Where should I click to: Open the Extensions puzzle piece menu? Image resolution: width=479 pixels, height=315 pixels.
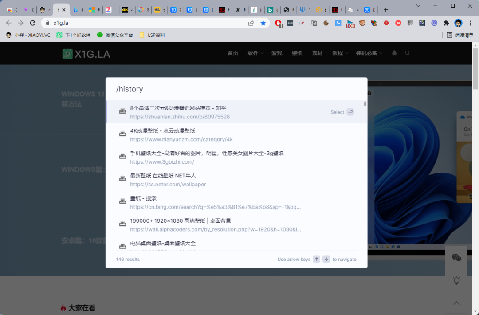point(446,23)
